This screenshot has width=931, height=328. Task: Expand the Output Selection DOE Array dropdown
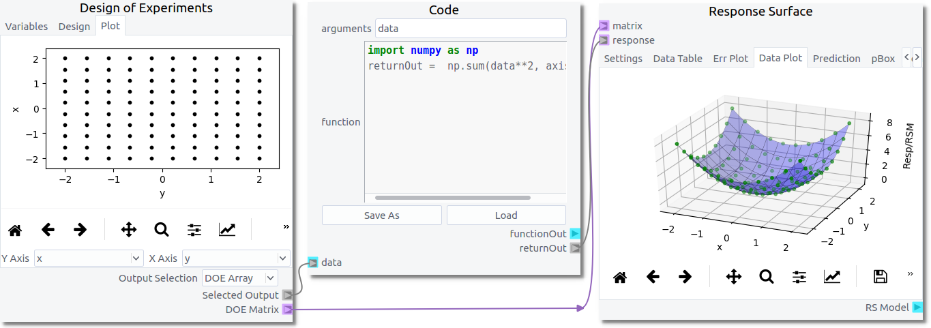tap(240, 278)
